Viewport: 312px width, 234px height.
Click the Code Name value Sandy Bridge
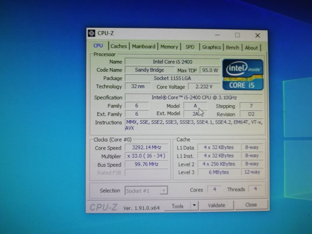[149, 70]
